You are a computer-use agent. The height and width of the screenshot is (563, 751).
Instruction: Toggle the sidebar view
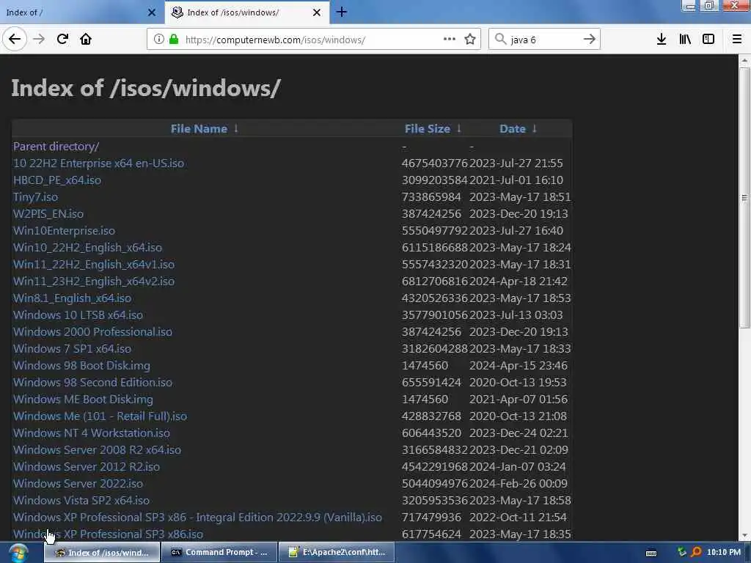(708, 40)
